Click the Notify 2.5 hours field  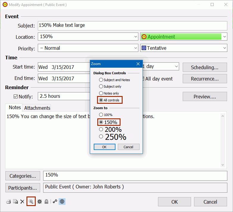click(x=64, y=96)
